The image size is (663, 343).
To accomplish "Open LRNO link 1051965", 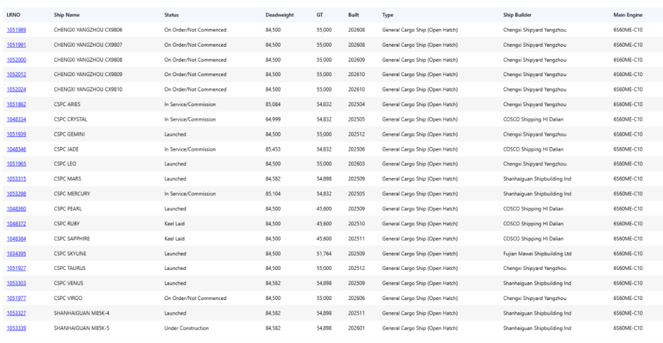I will (16, 164).
